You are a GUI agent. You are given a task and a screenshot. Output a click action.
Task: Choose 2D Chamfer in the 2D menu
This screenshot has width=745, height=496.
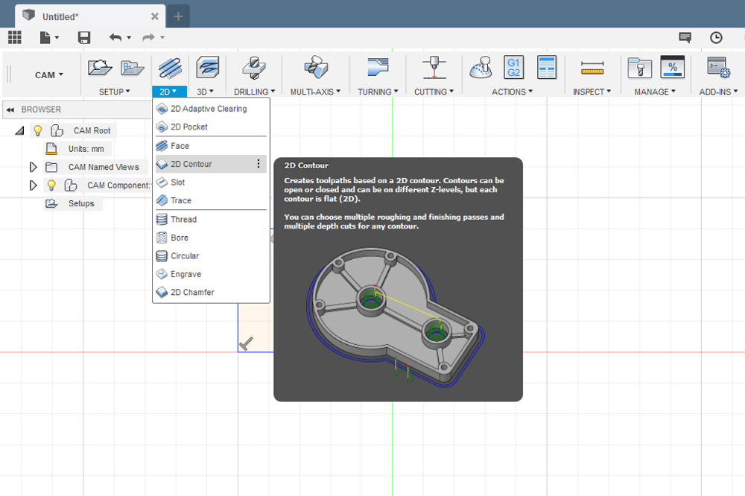[192, 292]
